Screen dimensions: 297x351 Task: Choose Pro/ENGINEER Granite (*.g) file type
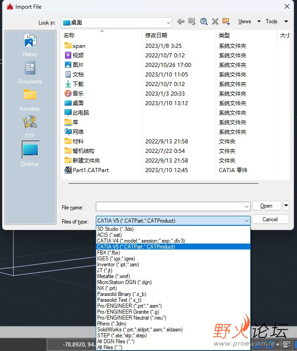click(173, 312)
